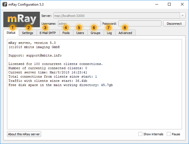
Task: Click the support@mbits.info line
Action: (35, 56)
